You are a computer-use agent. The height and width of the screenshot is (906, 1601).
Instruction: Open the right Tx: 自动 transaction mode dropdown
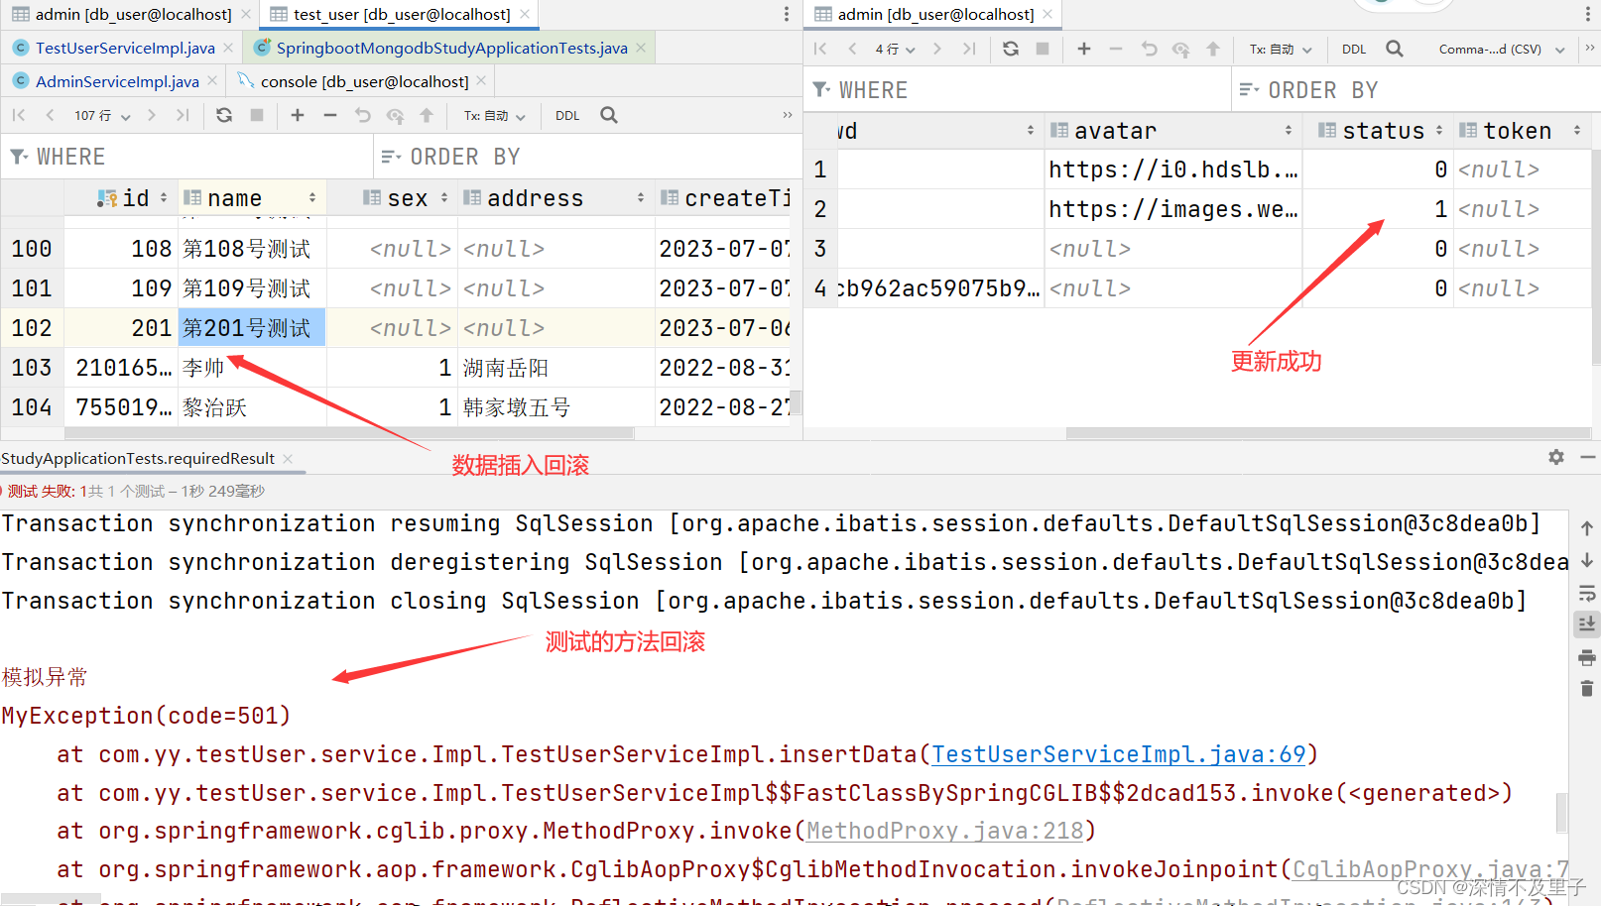click(x=1281, y=49)
